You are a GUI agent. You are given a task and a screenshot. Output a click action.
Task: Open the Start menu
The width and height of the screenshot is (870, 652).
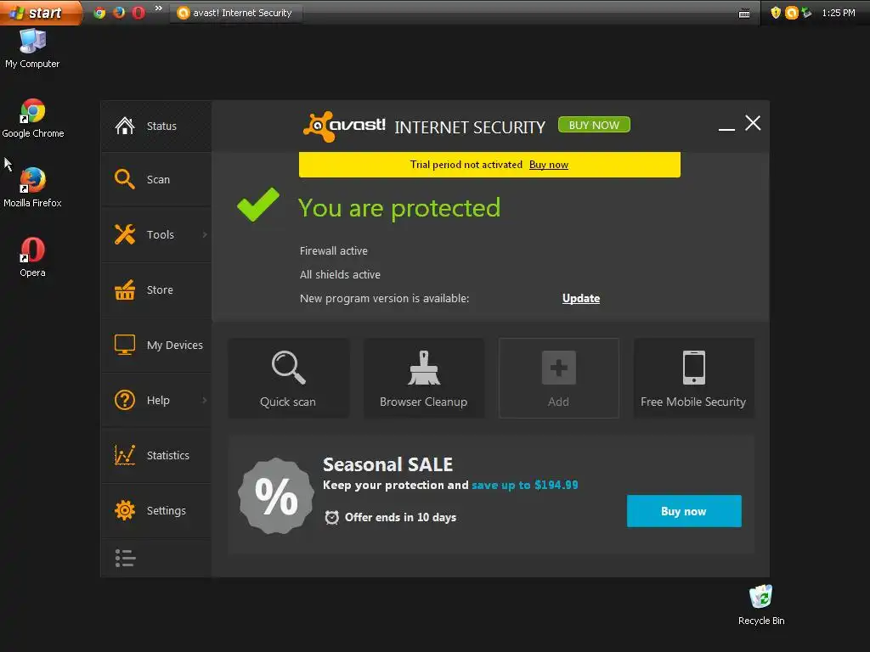(x=41, y=13)
